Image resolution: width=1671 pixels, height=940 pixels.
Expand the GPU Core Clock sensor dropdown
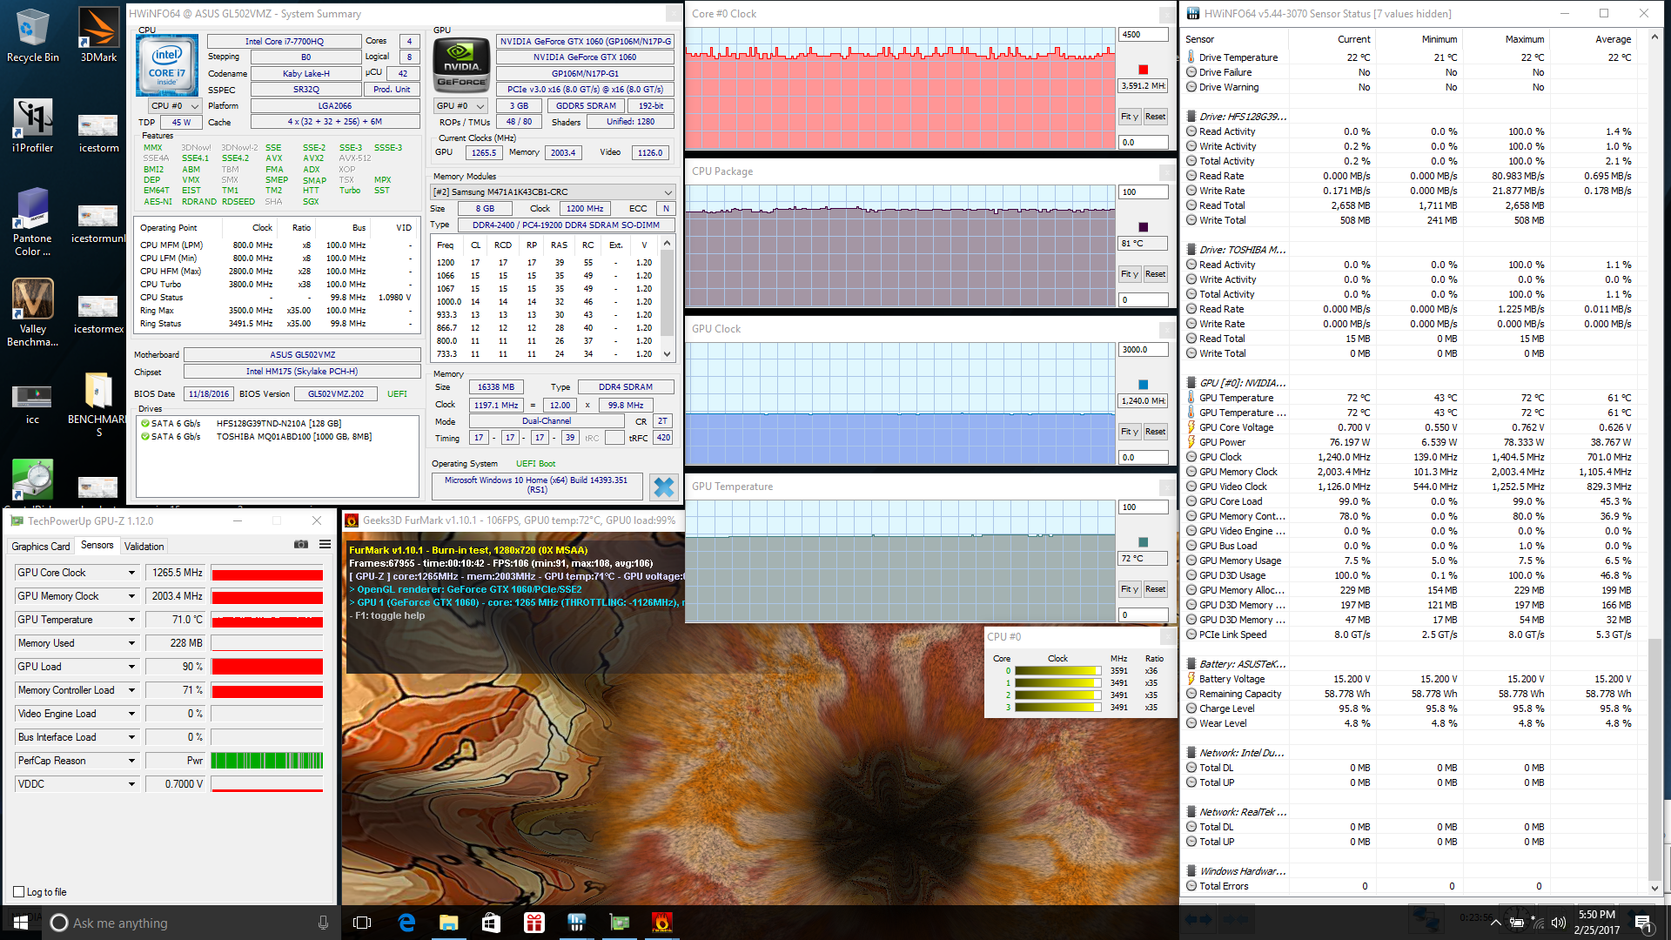click(x=132, y=573)
